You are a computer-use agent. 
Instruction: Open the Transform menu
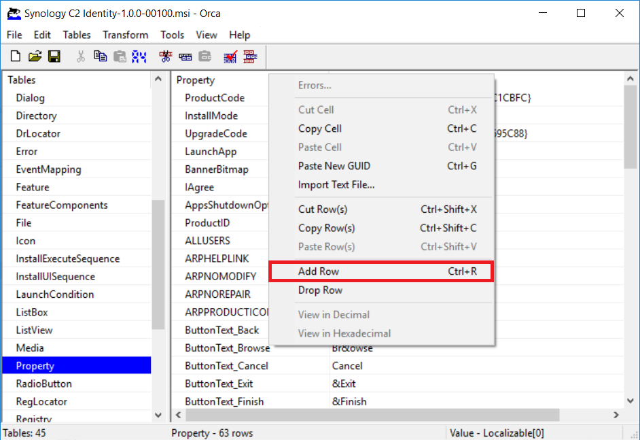[125, 35]
